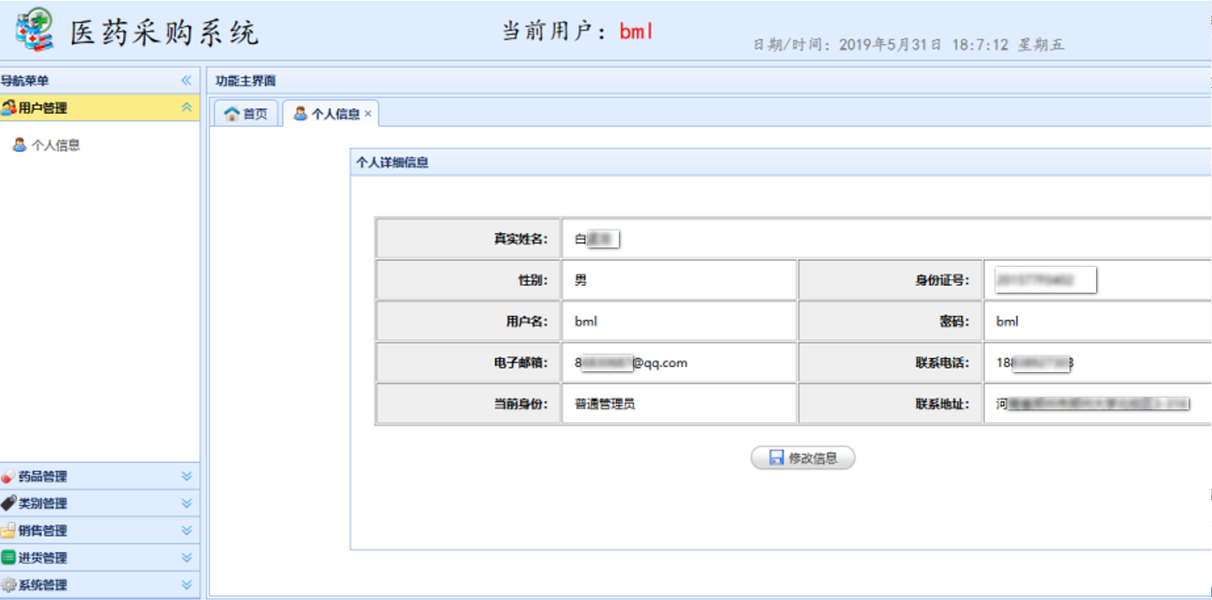Collapse the 导航菜单 navigation panel

point(186,80)
